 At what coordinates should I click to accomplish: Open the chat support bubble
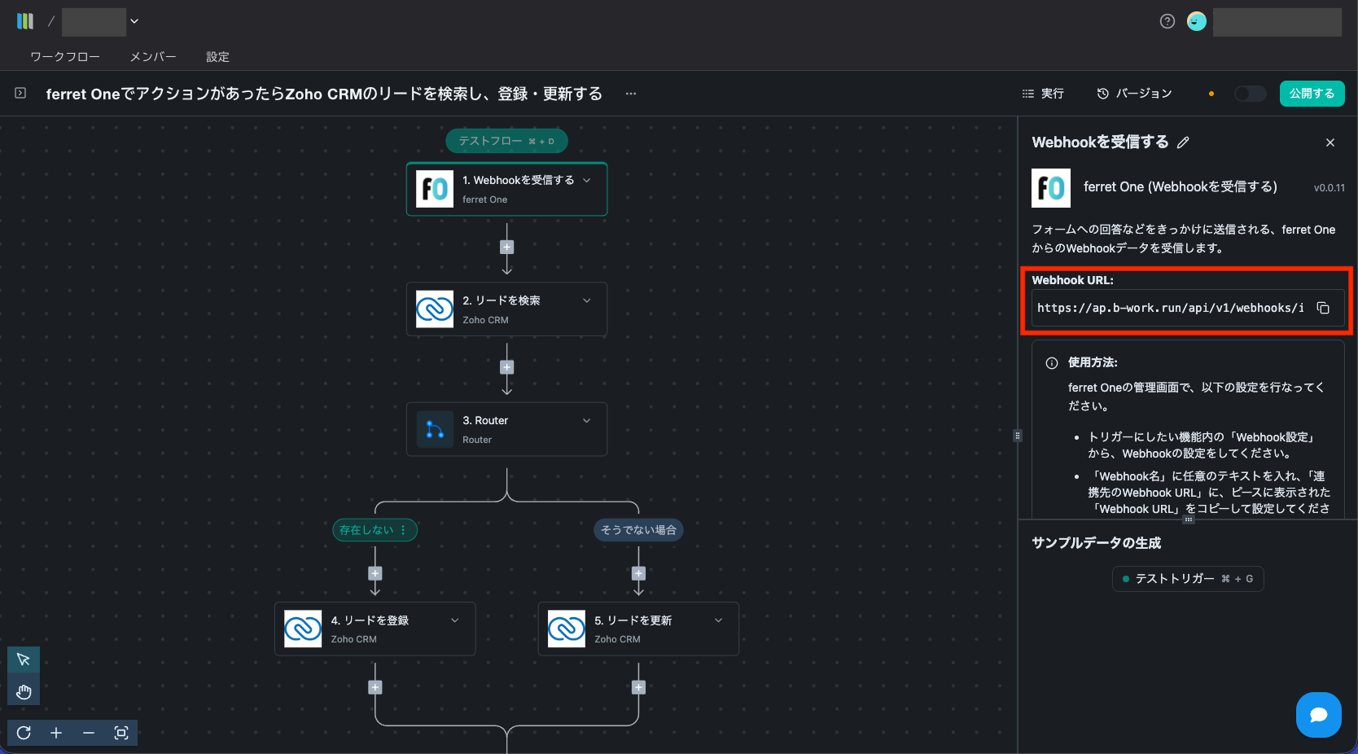click(x=1318, y=715)
